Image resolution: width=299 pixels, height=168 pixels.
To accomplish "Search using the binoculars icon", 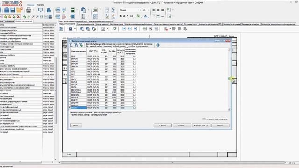I will [49, 10].
